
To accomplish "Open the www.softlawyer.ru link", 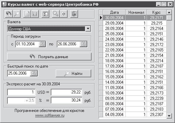I will point(50,115).
